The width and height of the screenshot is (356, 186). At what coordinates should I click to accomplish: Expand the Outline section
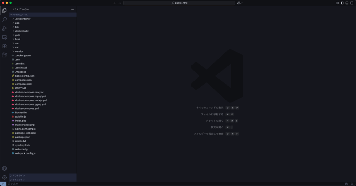(43, 176)
